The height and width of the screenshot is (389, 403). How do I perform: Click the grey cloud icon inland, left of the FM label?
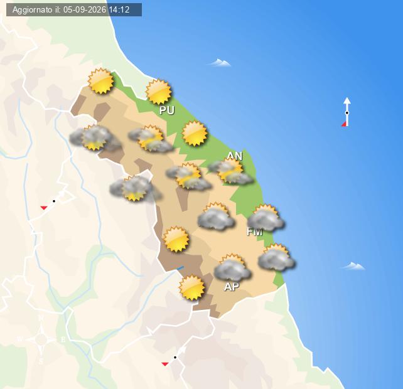click(216, 216)
